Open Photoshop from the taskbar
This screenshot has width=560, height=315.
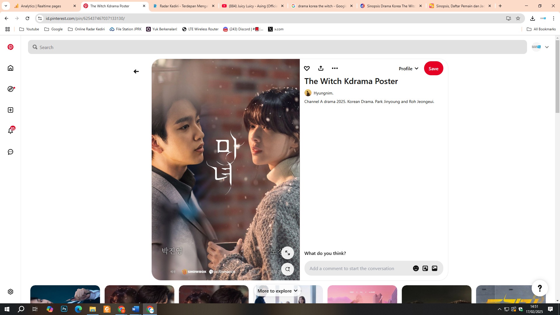(x=64, y=309)
